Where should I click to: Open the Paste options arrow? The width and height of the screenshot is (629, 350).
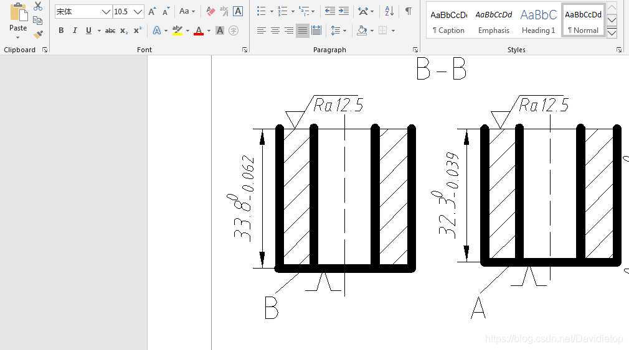pyautogui.click(x=17, y=38)
